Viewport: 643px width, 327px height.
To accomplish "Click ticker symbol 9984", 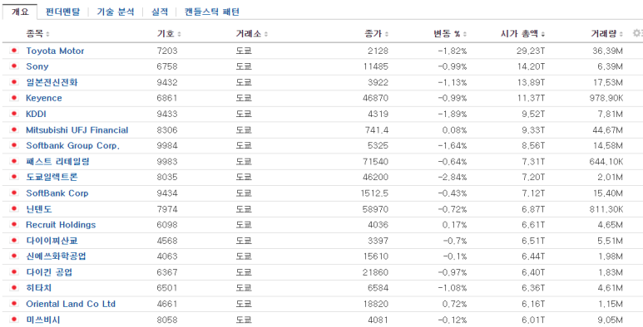I will 167,145.
